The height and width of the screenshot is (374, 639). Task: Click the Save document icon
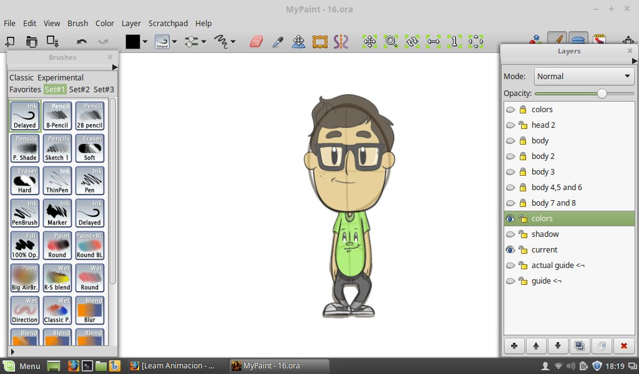coord(52,41)
